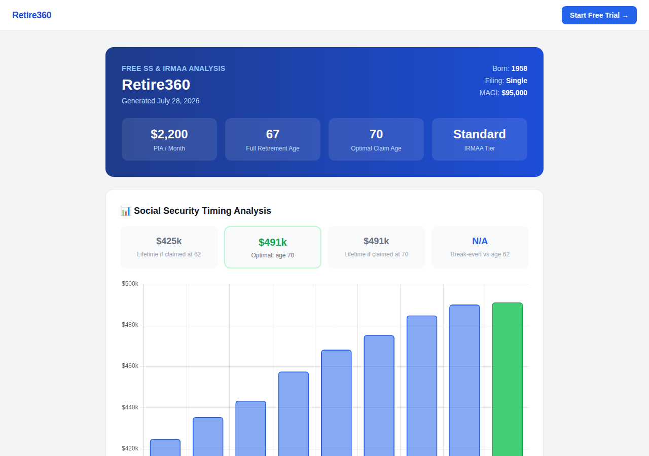Click the Retire360 report title heading
This screenshot has width=649, height=456.
pyautogui.click(x=156, y=85)
